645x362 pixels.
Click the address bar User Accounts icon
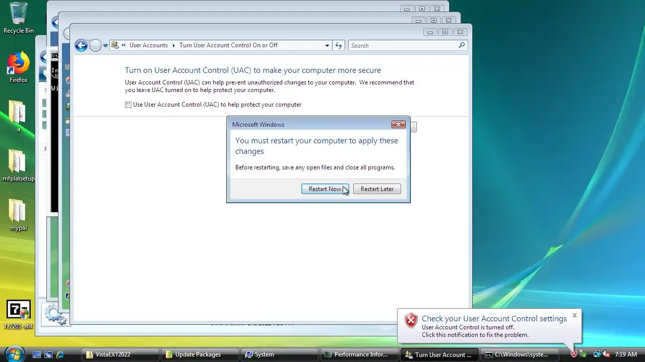[x=115, y=45]
